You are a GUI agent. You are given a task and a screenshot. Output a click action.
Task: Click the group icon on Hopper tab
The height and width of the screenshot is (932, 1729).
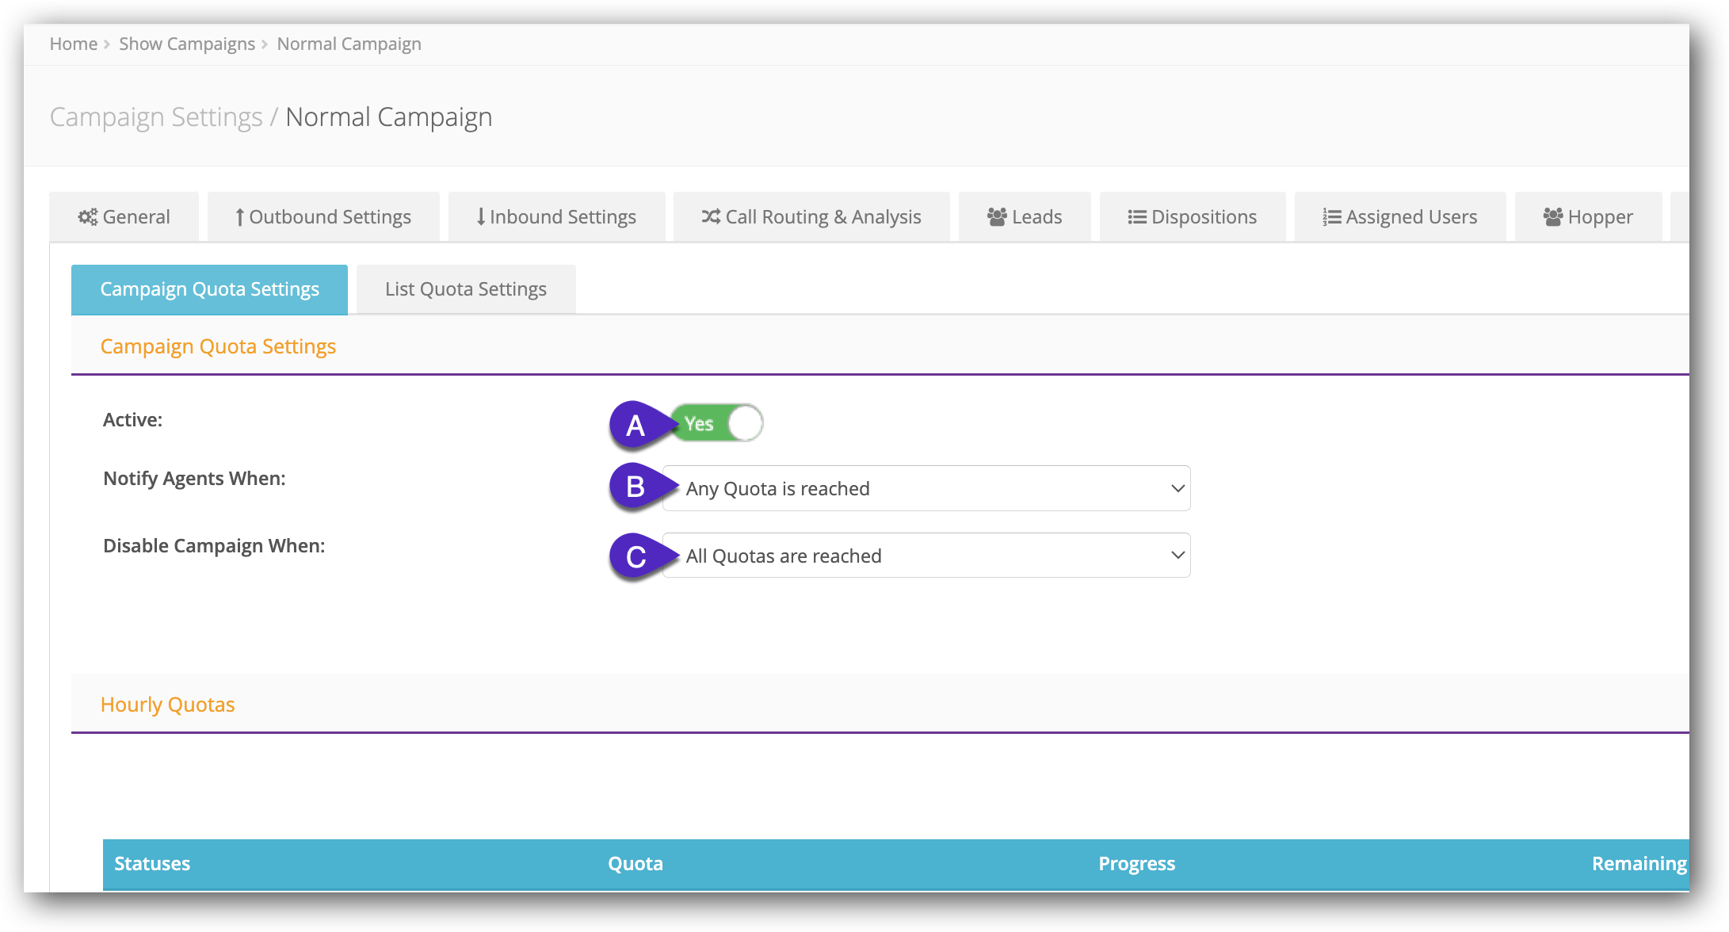point(1553,216)
